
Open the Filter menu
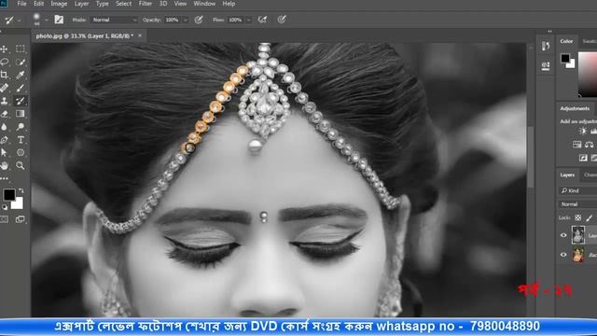click(x=146, y=4)
